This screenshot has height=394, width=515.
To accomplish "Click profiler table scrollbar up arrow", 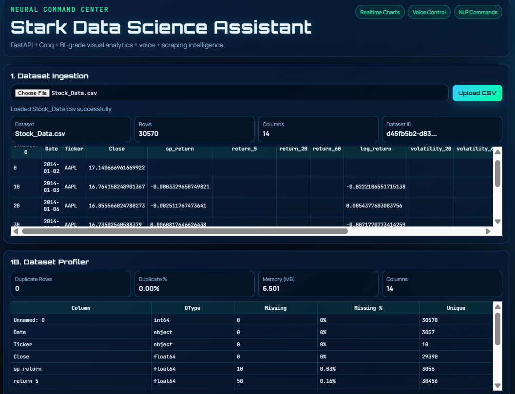I will pyautogui.click(x=497, y=307).
